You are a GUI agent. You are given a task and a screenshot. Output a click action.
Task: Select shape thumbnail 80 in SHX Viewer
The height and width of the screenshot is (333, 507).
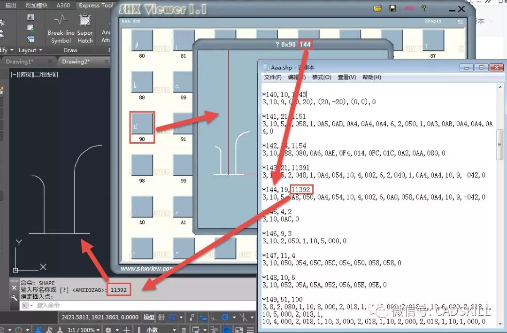[x=142, y=40]
